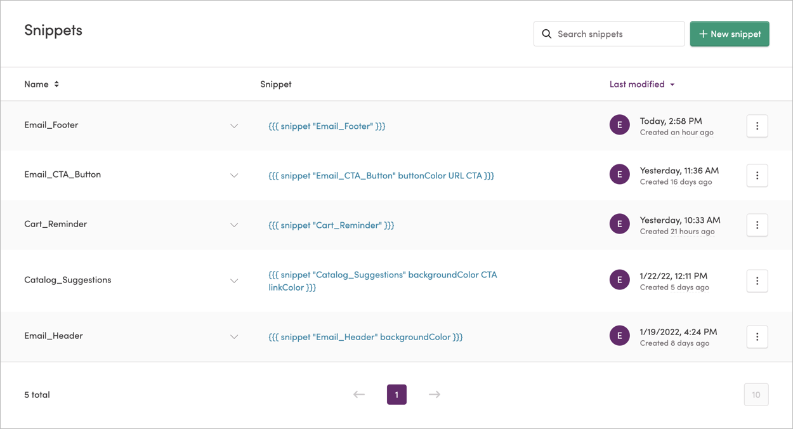The width and height of the screenshot is (793, 429).
Task: Copy the Cart_Reminder snippet tag
Action: tap(331, 225)
